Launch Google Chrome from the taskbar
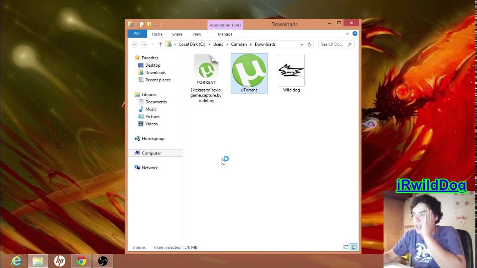477x268 pixels. pyautogui.click(x=81, y=261)
